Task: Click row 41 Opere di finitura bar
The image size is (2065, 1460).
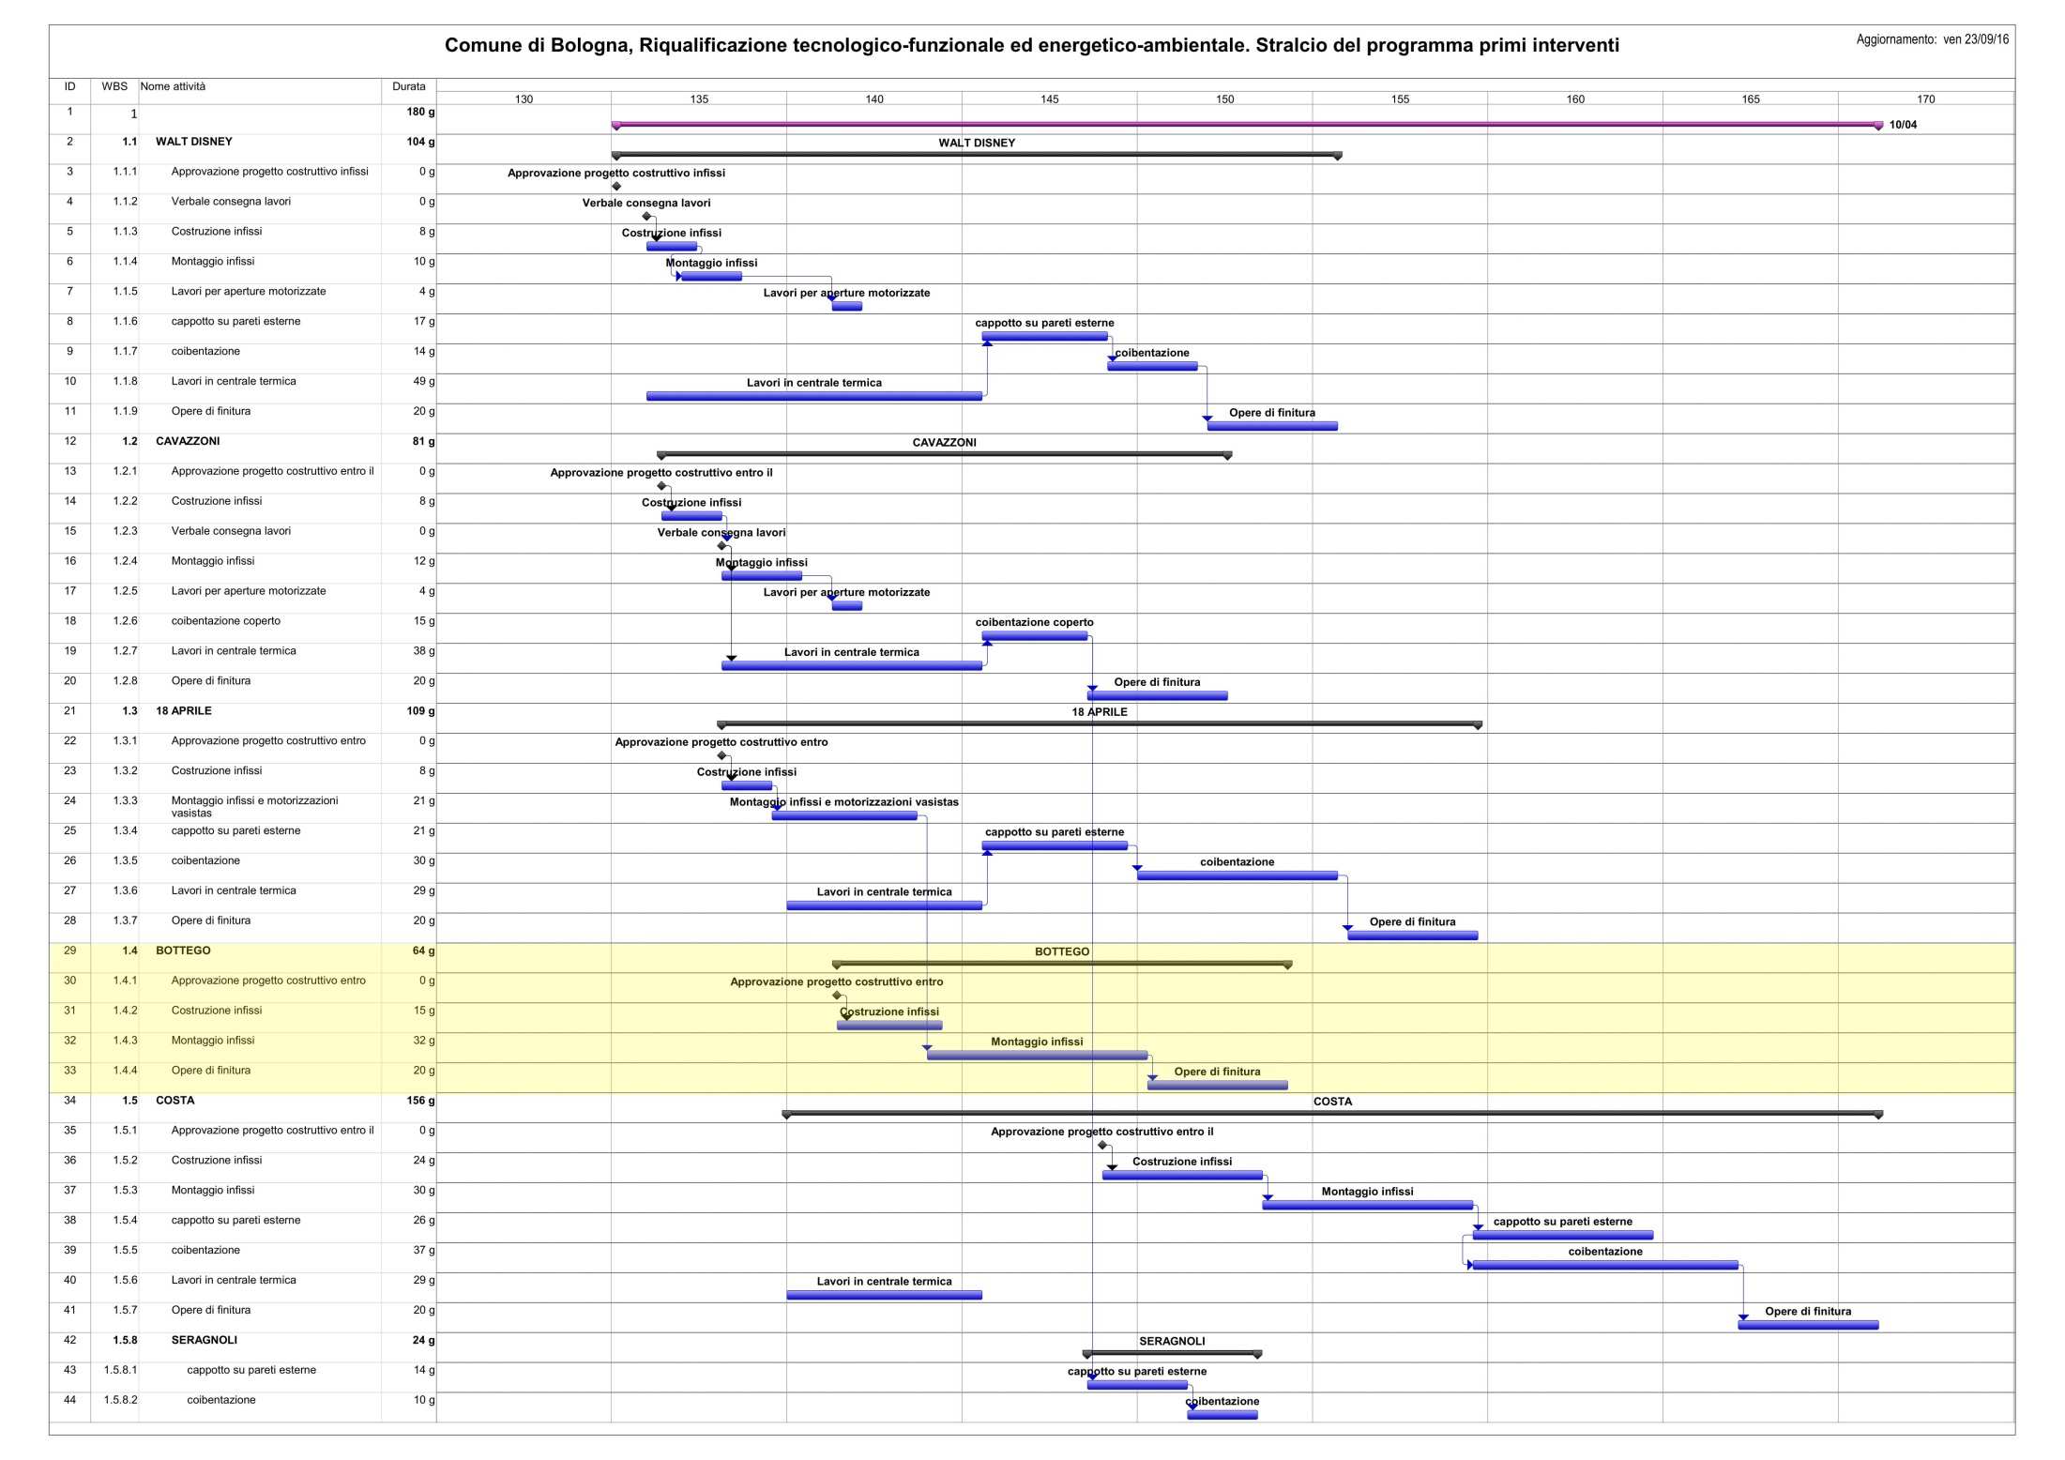Action: pyautogui.click(x=1808, y=1325)
